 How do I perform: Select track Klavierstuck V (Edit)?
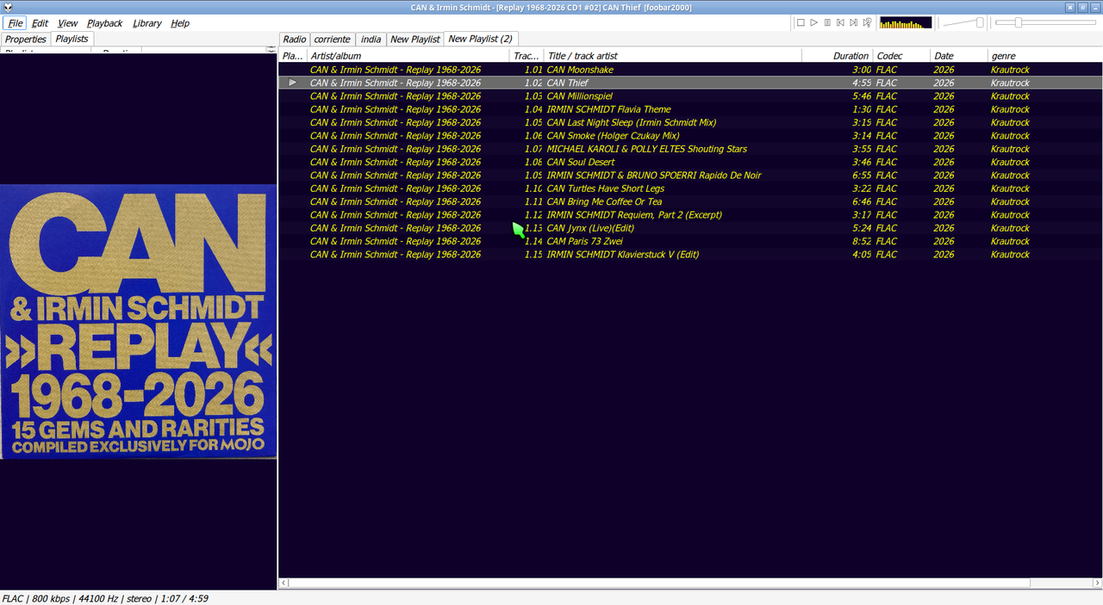click(x=690, y=255)
